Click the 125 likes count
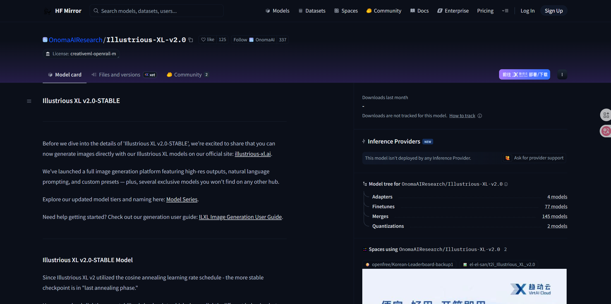The image size is (611, 304). click(x=222, y=40)
